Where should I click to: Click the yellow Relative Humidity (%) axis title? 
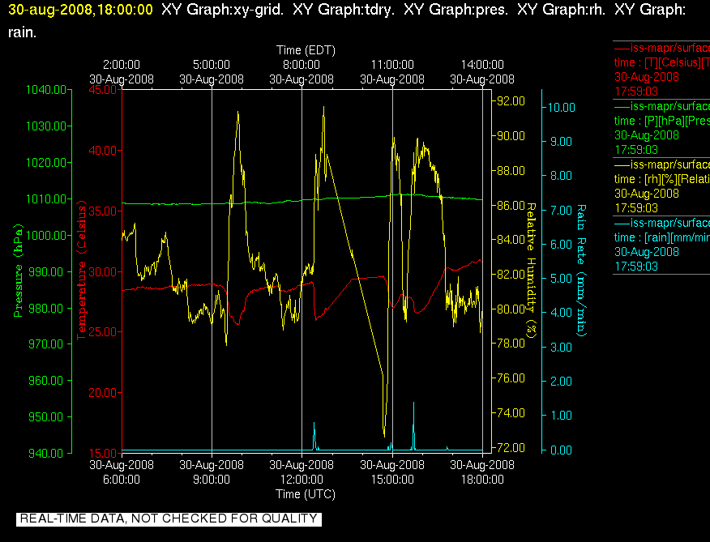coord(531,271)
